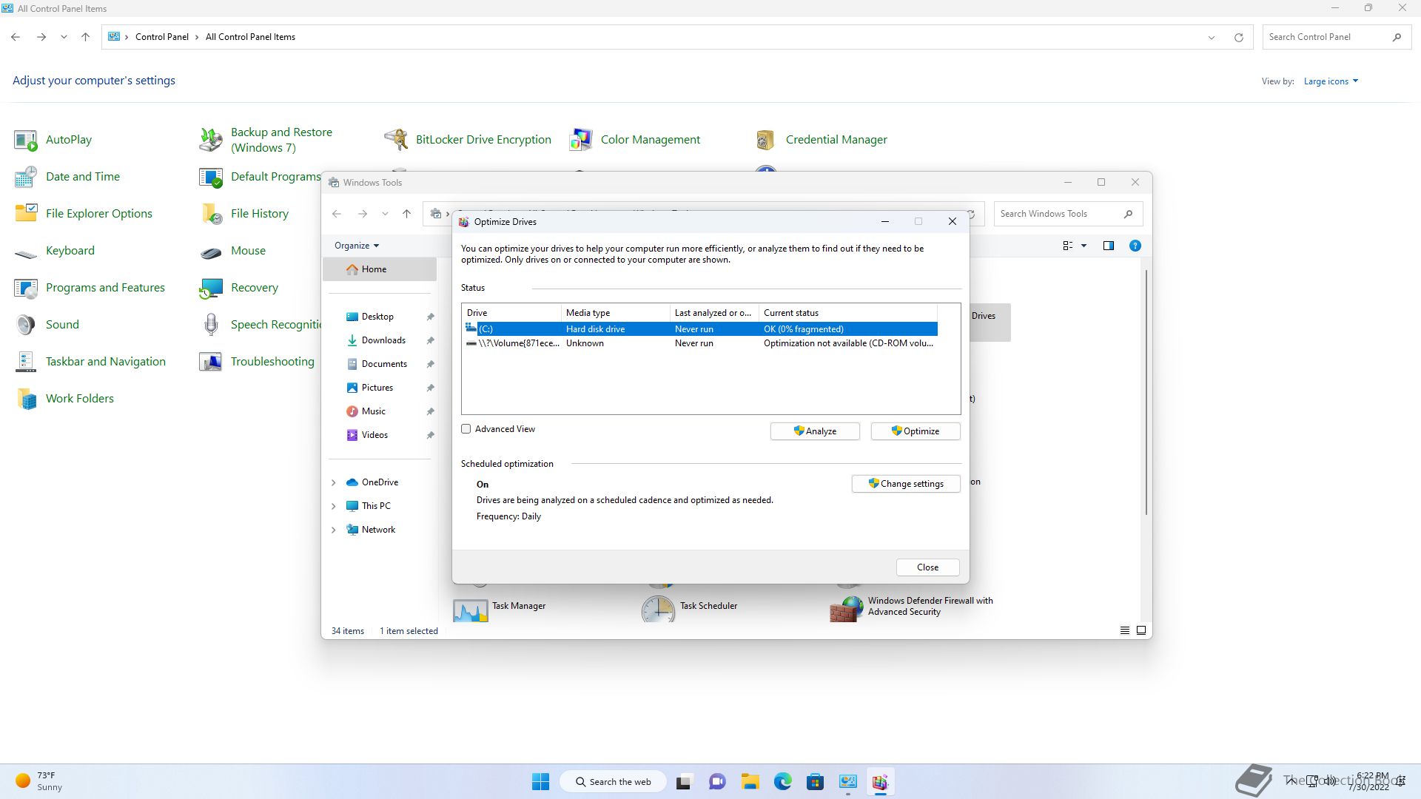Open Mouse settings

pyautogui.click(x=232, y=250)
